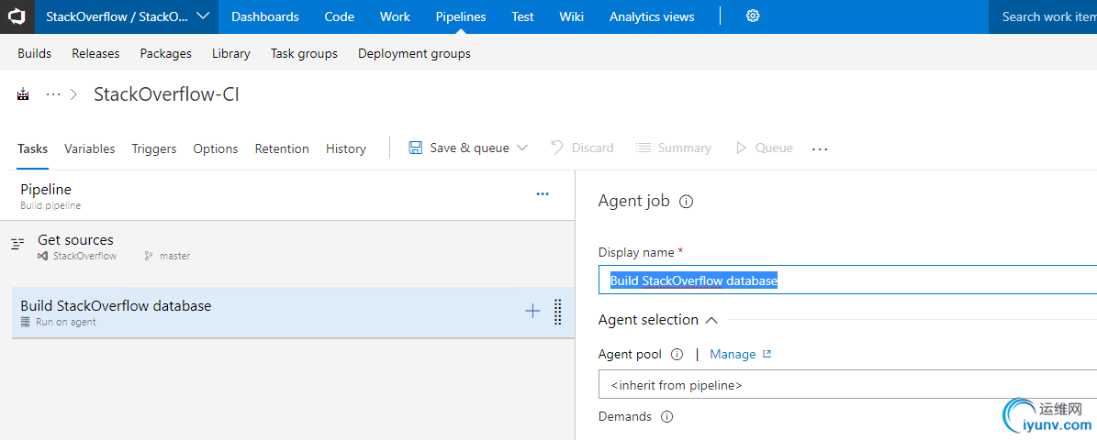This screenshot has width=1097, height=440.
Task: Click the build definition icon beside breadcrumb
Action: point(24,94)
